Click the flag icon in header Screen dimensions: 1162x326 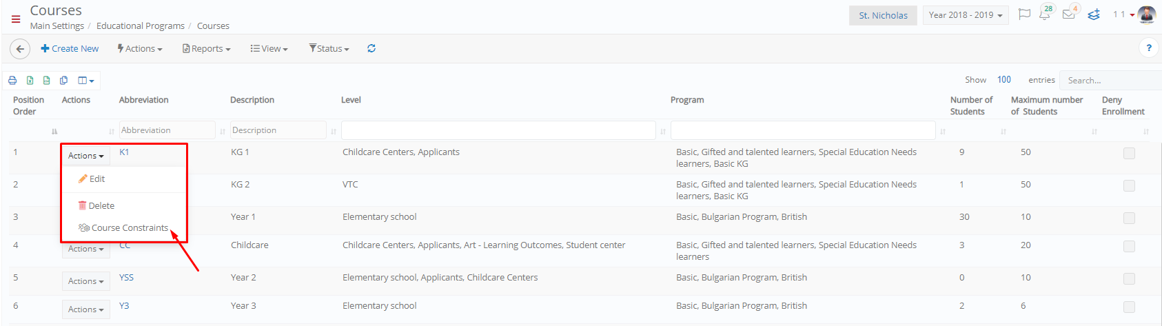1024,14
